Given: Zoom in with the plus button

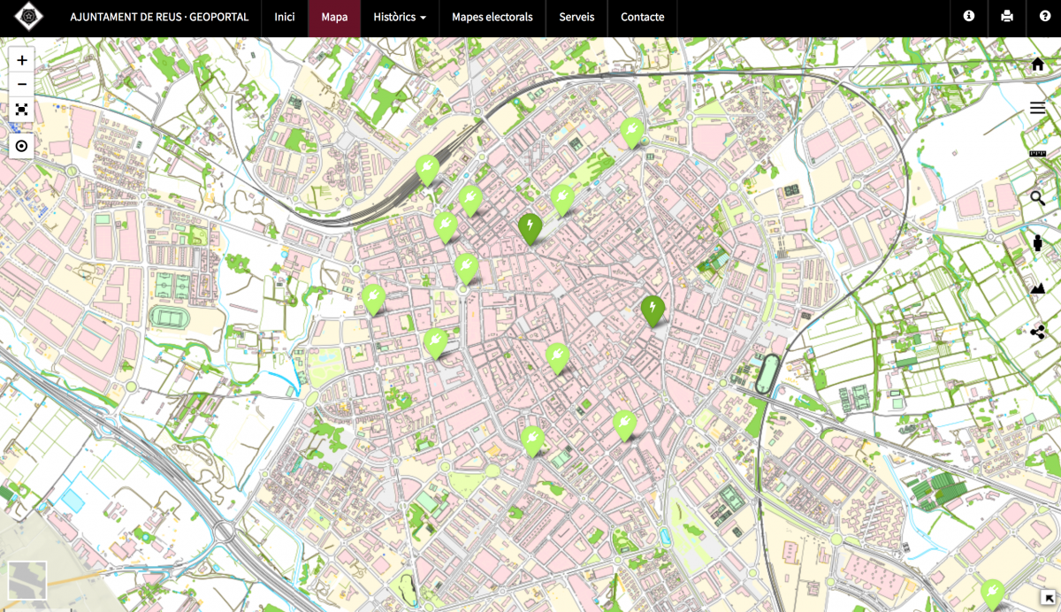Looking at the screenshot, I should pyautogui.click(x=22, y=60).
